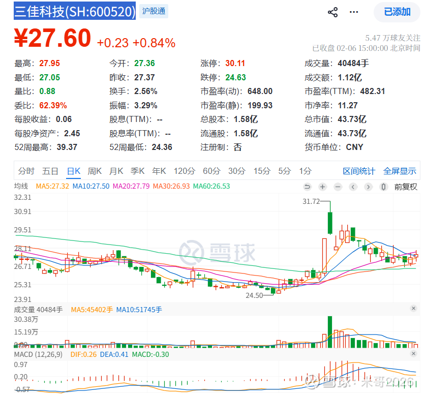The height and width of the screenshot is (395, 426).
Task: Click the MACD (12,26,9) settings label
Action: pos(38,354)
